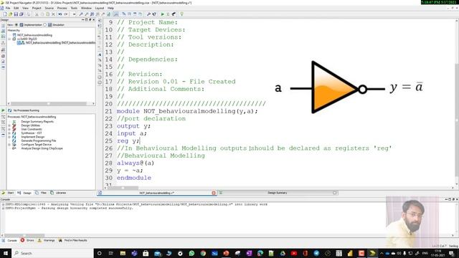This screenshot has width=459, height=258.
Task: Open the Project menu
Action: coord(37,8)
